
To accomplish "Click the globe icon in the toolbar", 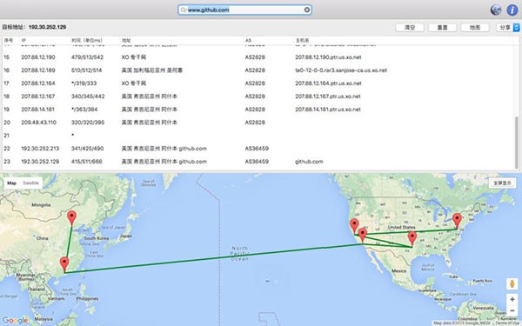I will click(496, 10).
